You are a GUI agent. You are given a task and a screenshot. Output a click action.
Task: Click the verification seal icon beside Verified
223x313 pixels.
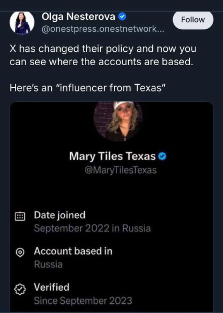20,288
